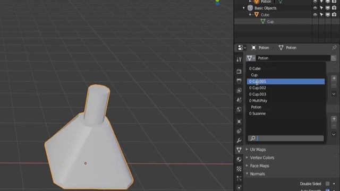This screenshot has height=191, width=340.
Task: Click the mesh list search field
Action: pos(286,138)
